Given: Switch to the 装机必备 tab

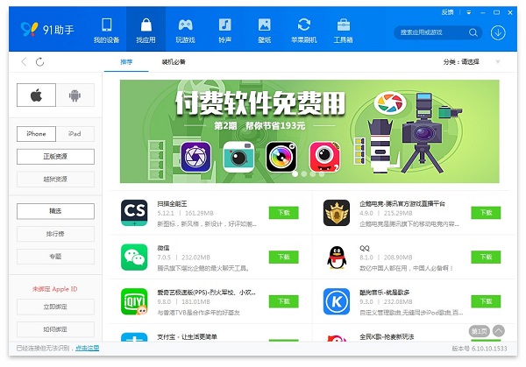Looking at the screenshot, I should (174, 62).
